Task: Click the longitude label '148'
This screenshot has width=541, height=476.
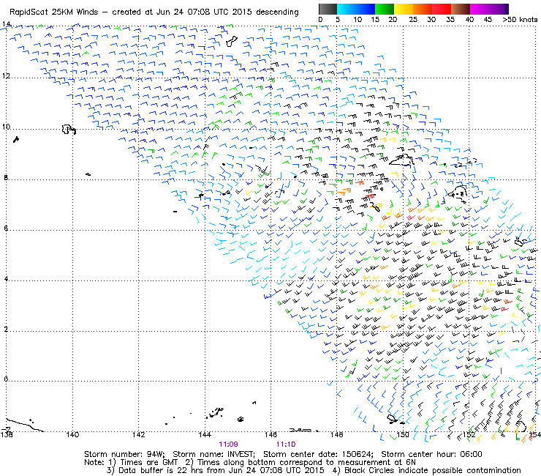Action: [x=337, y=434]
